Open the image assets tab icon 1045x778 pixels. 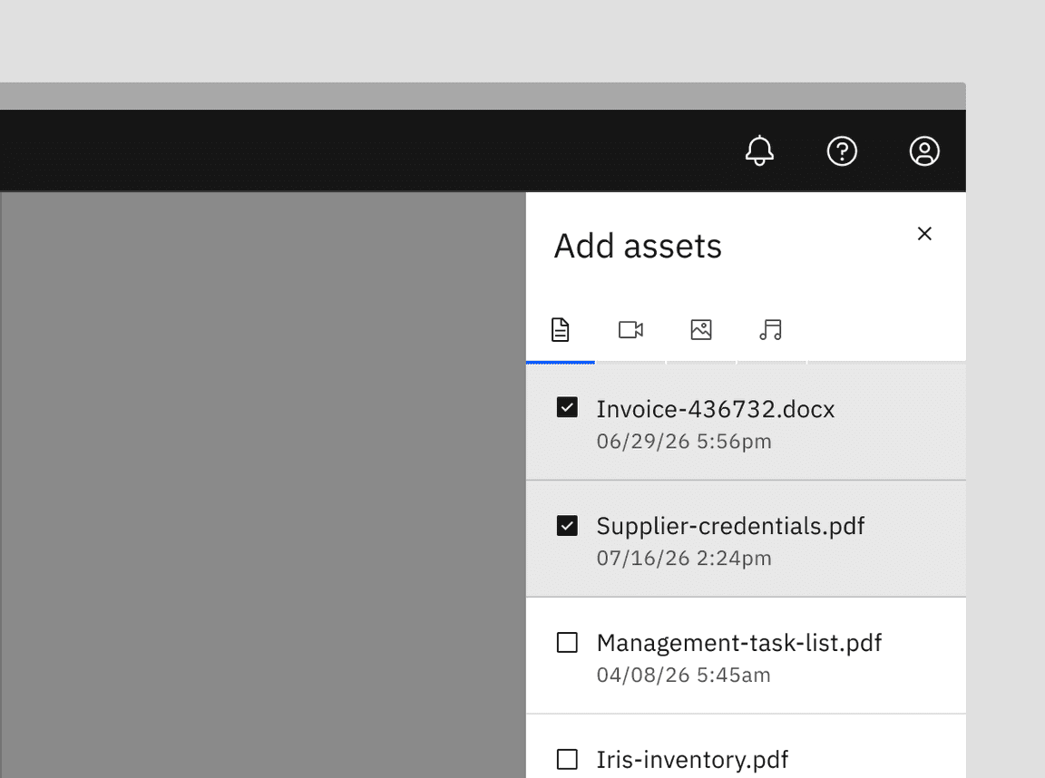[x=701, y=330]
